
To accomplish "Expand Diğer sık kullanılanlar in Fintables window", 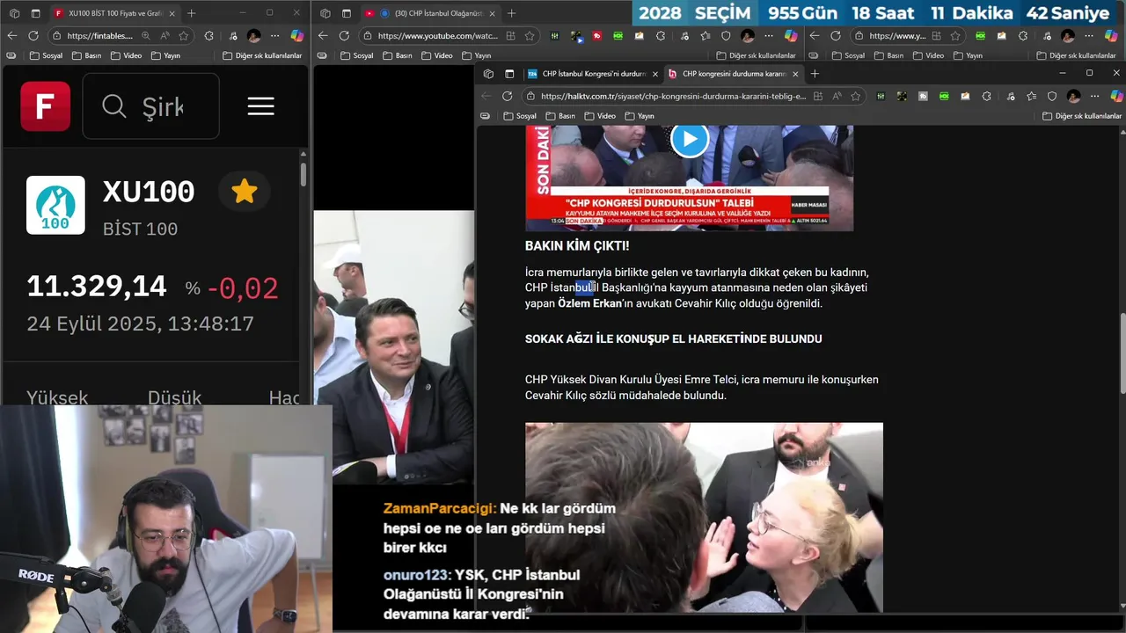I will point(262,55).
